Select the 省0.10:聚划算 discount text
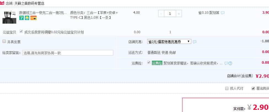Viewport: 269px width, 112px height. pos(209,13)
